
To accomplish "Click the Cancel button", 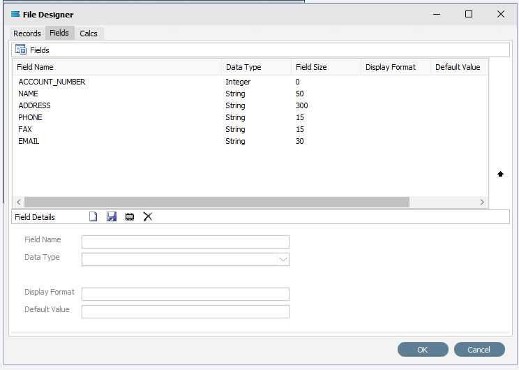I will click(479, 350).
